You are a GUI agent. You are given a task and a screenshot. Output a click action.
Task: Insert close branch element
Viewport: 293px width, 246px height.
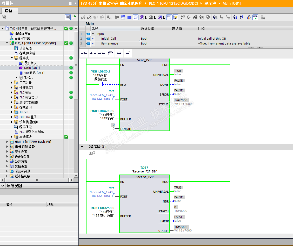128,53
